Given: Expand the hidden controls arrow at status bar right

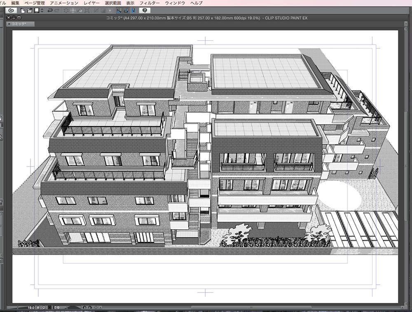Looking at the screenshot, I should coord(101,307).
